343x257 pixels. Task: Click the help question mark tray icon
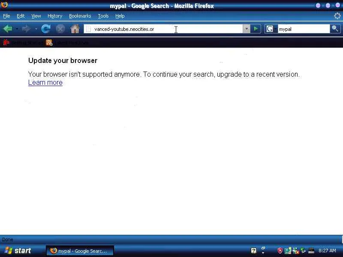tap(254, 251)
